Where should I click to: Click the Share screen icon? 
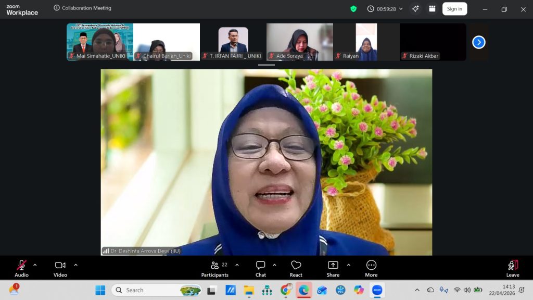(x=333, y=268)
